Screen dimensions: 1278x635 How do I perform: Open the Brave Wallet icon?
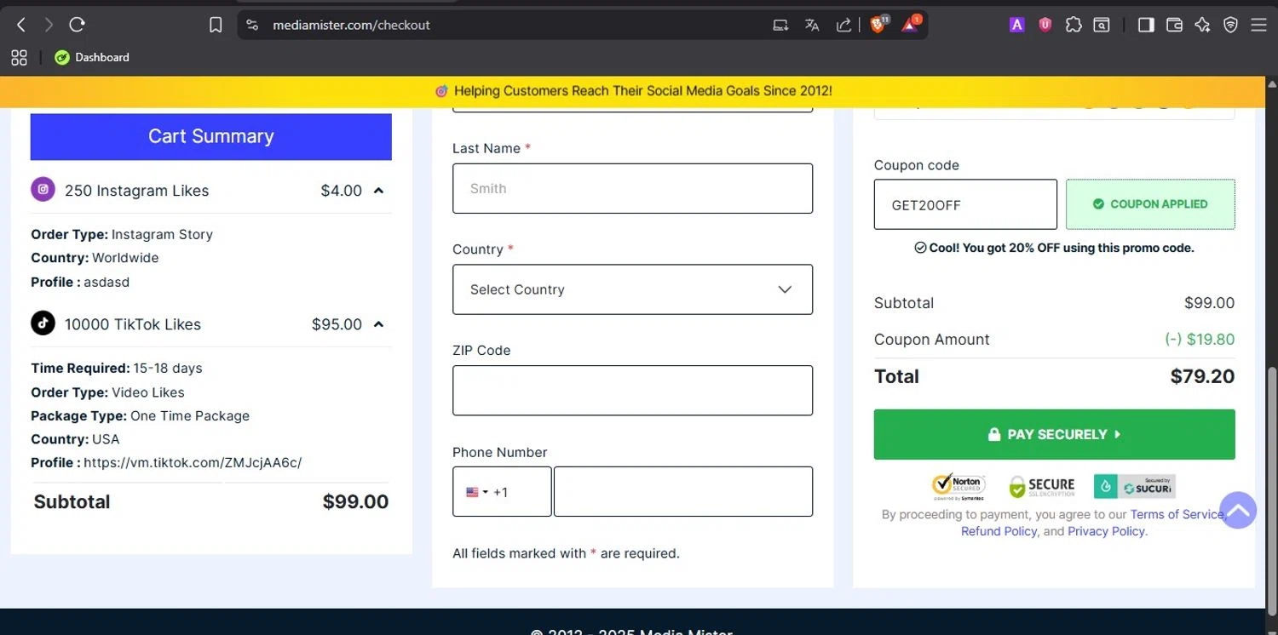1174,26
